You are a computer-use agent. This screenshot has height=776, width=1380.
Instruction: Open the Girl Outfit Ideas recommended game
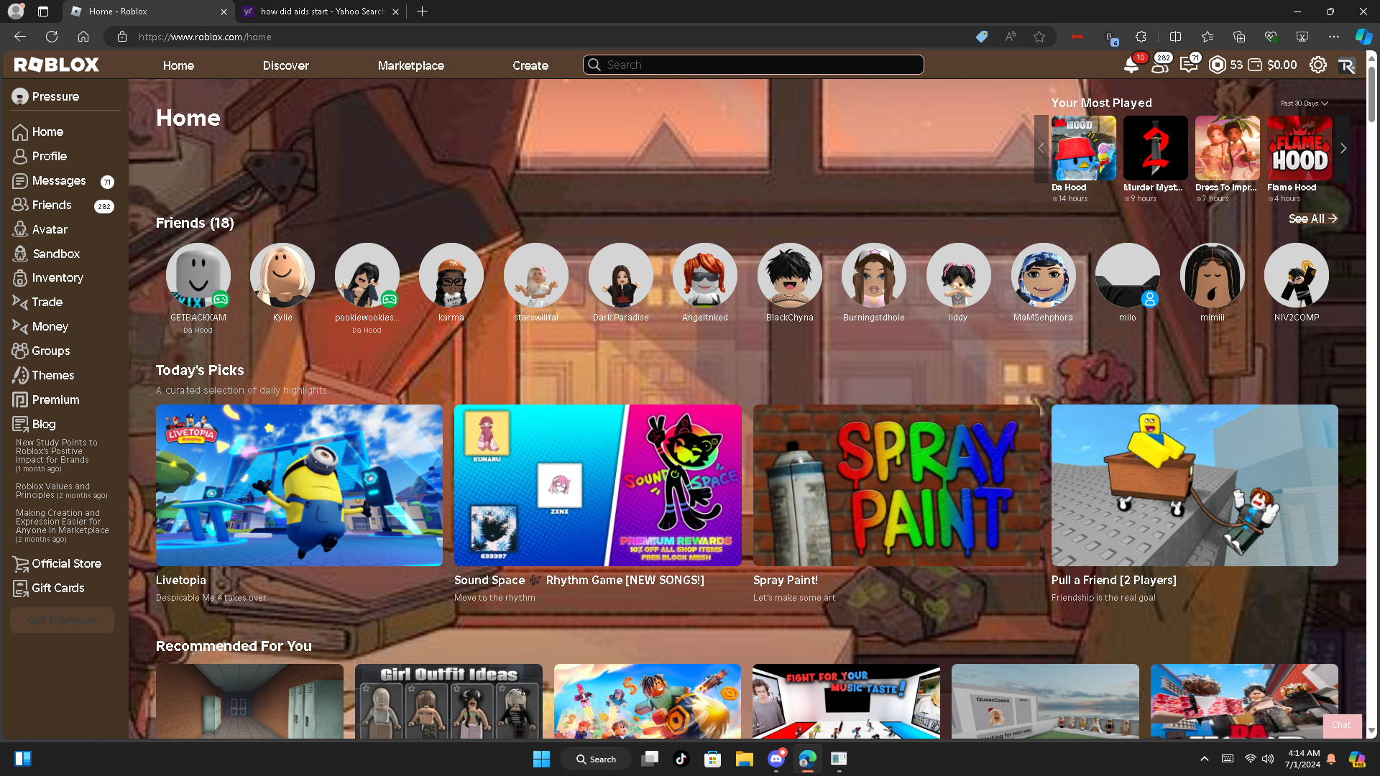448,701
